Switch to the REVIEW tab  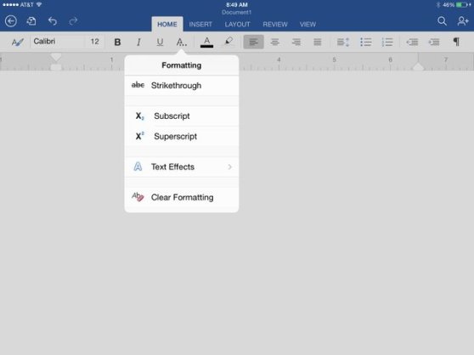pos(275,25)
